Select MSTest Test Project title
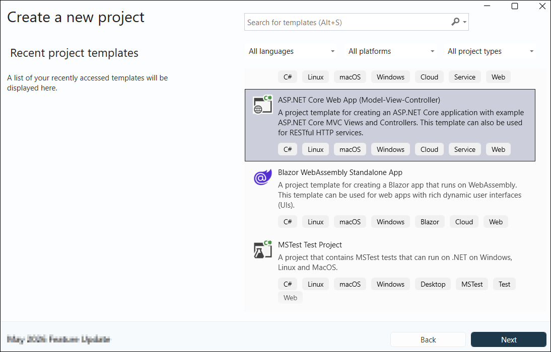Image resolution: width=551 pixels, height=352 pixels. coord(310,244)
